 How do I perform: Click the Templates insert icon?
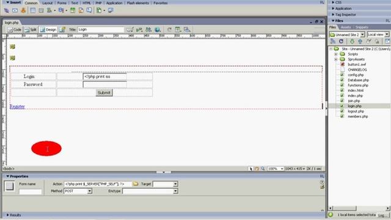pyautogui.click(x=99, y=10)
